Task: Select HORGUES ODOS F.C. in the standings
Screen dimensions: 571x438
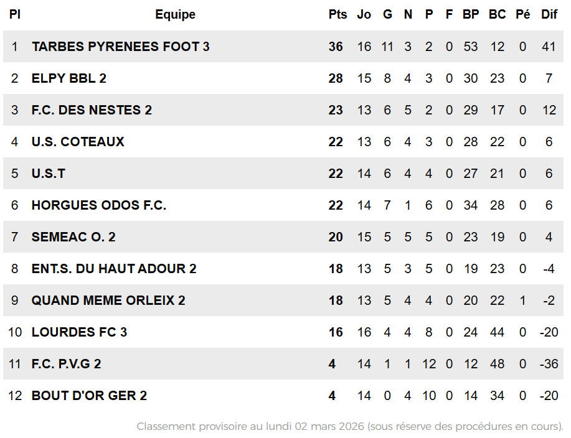Action: (99, 205)
